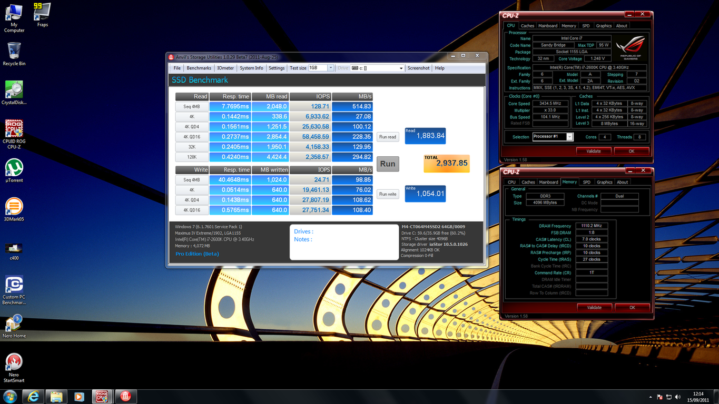Open the Help menu in Anvil's
The image size is (719, 404).
(440, 68)
